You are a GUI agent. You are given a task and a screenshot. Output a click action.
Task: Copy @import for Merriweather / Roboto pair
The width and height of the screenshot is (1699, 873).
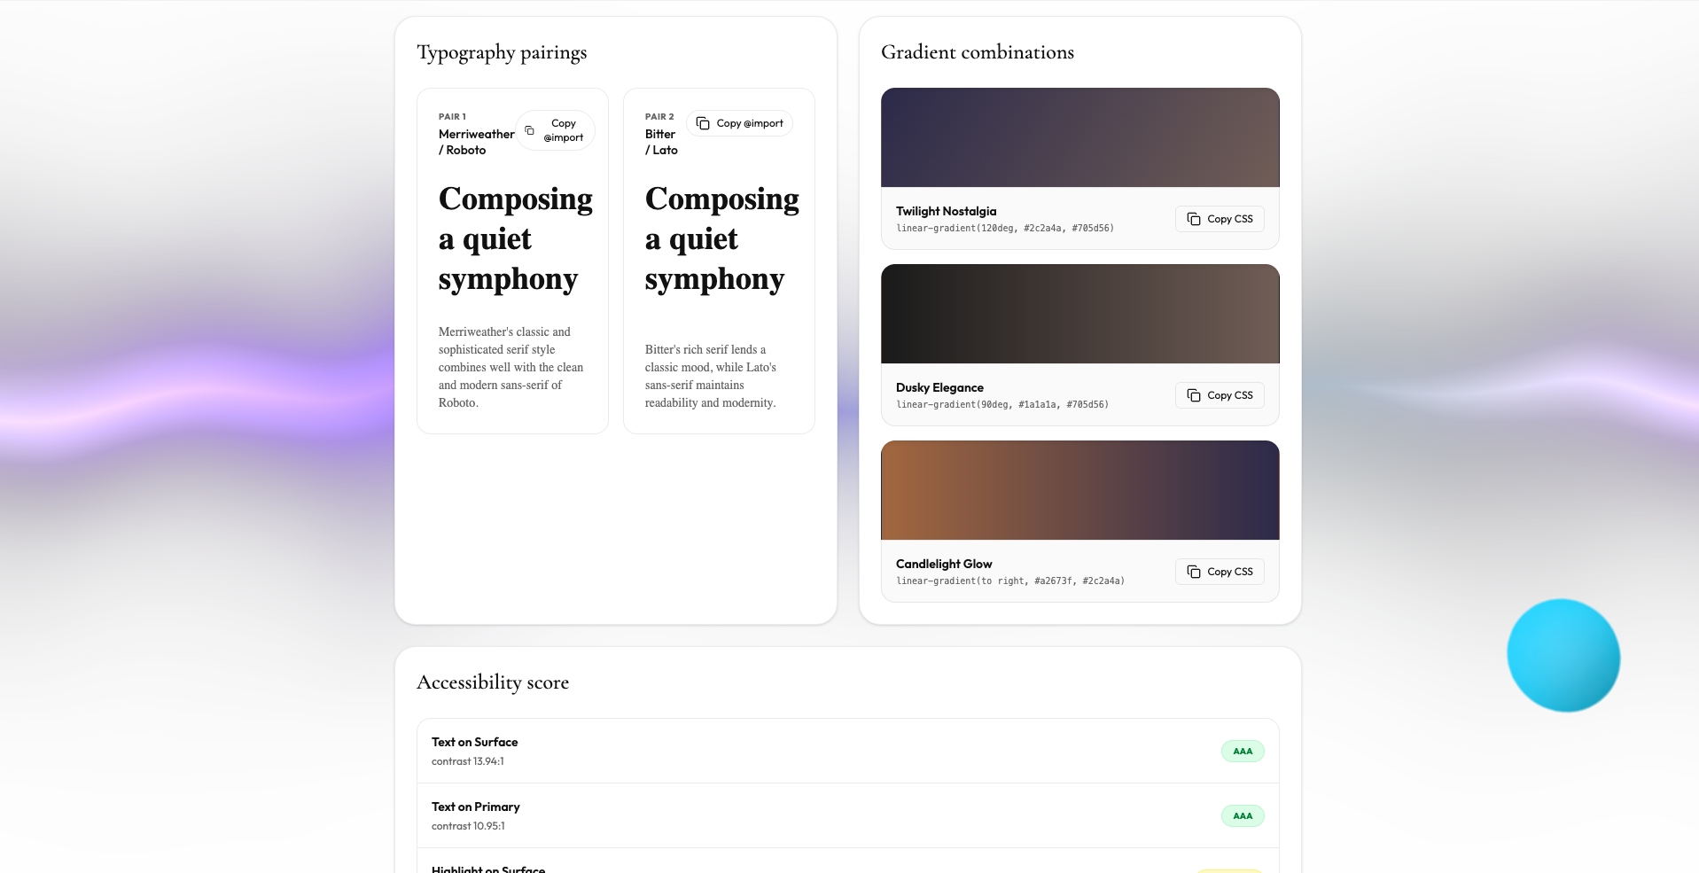coord(555,130)
